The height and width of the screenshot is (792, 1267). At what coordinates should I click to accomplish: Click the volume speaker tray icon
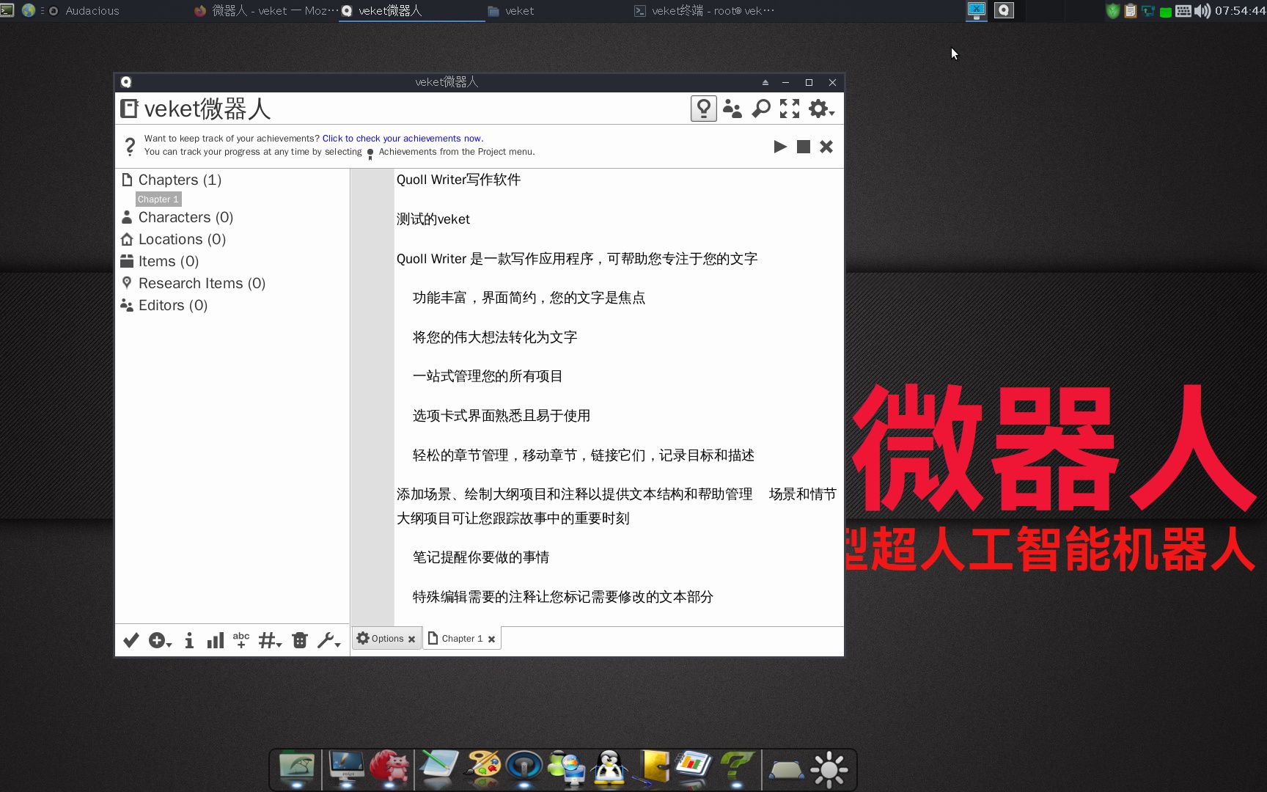coord(1202,11)
